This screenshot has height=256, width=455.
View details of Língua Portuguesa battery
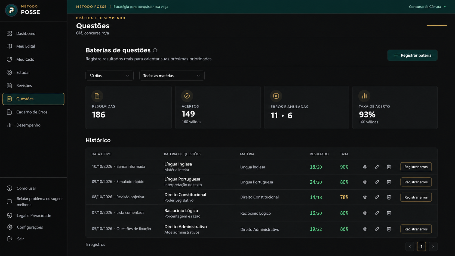365,182
